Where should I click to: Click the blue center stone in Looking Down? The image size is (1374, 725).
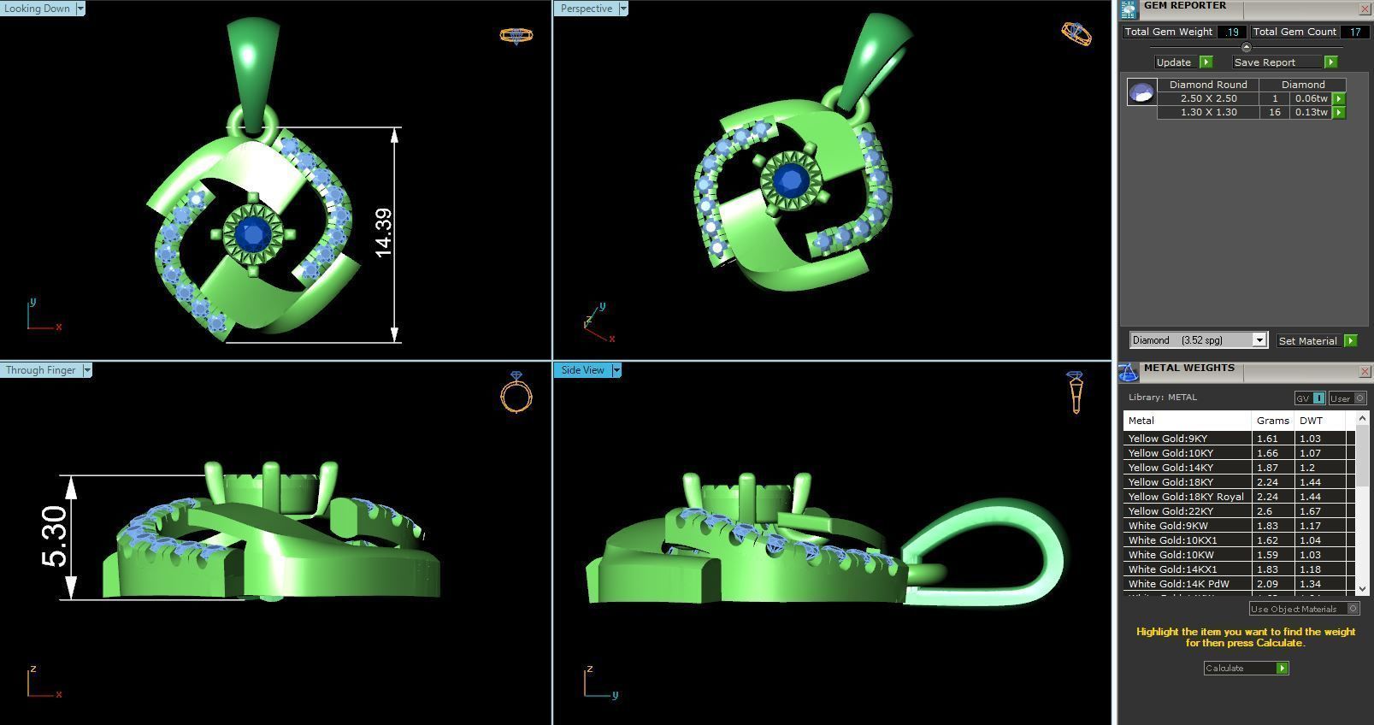click(252, 233)
